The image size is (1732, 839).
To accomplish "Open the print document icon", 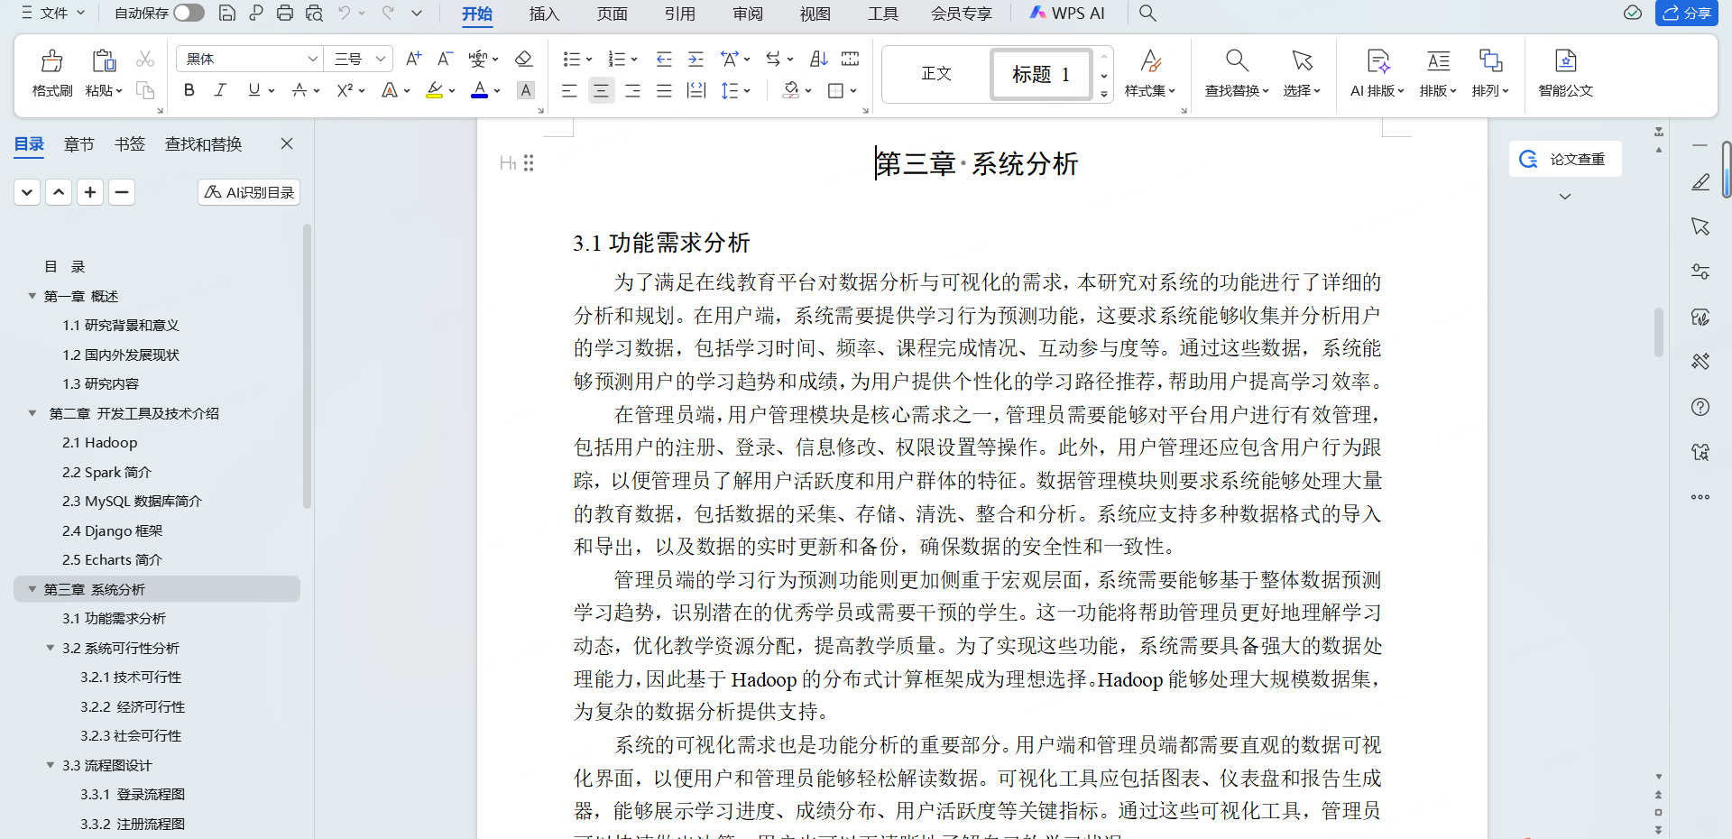I will coord(286,13).
